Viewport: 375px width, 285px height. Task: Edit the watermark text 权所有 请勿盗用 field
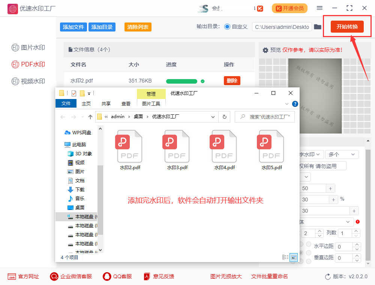click(x=322, y=166)
